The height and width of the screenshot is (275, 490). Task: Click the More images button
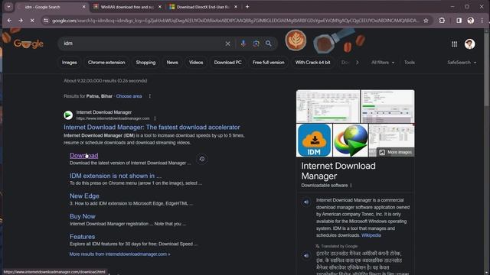(396, 152)
